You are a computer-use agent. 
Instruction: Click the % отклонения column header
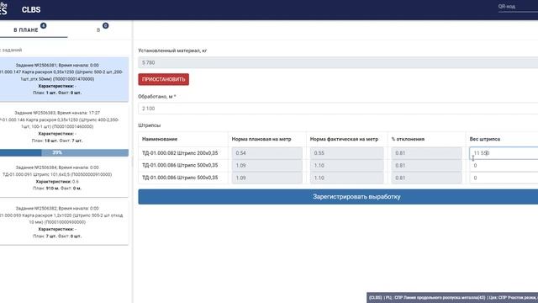408,139
